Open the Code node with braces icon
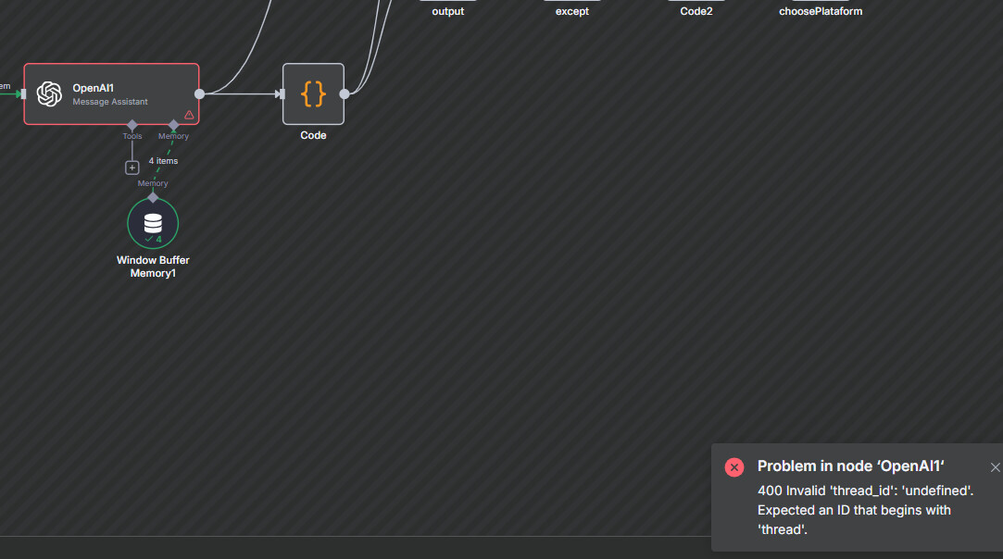The height and width of the screenshot is (559, 1003). 313,94
